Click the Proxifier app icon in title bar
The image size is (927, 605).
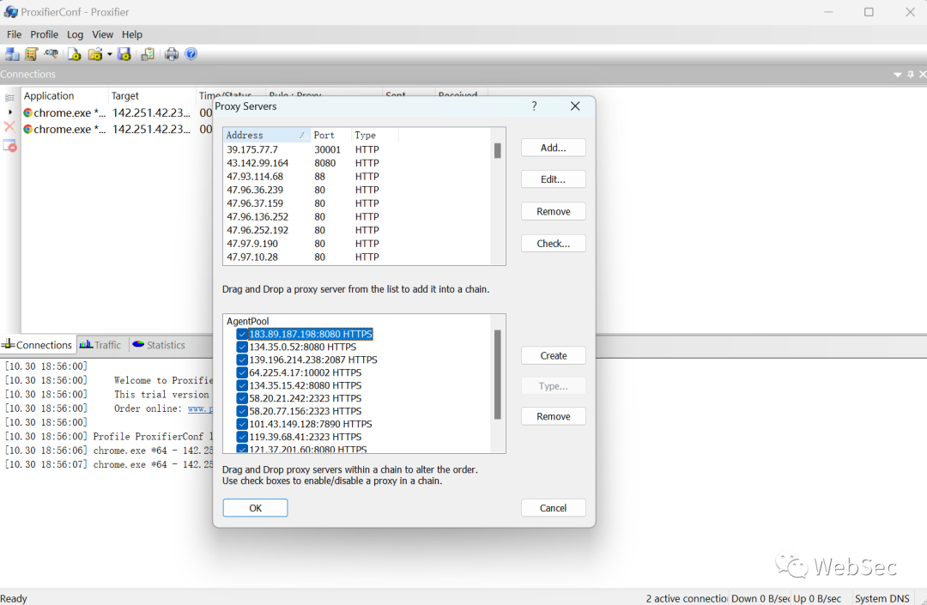click(x=10, y=12)
